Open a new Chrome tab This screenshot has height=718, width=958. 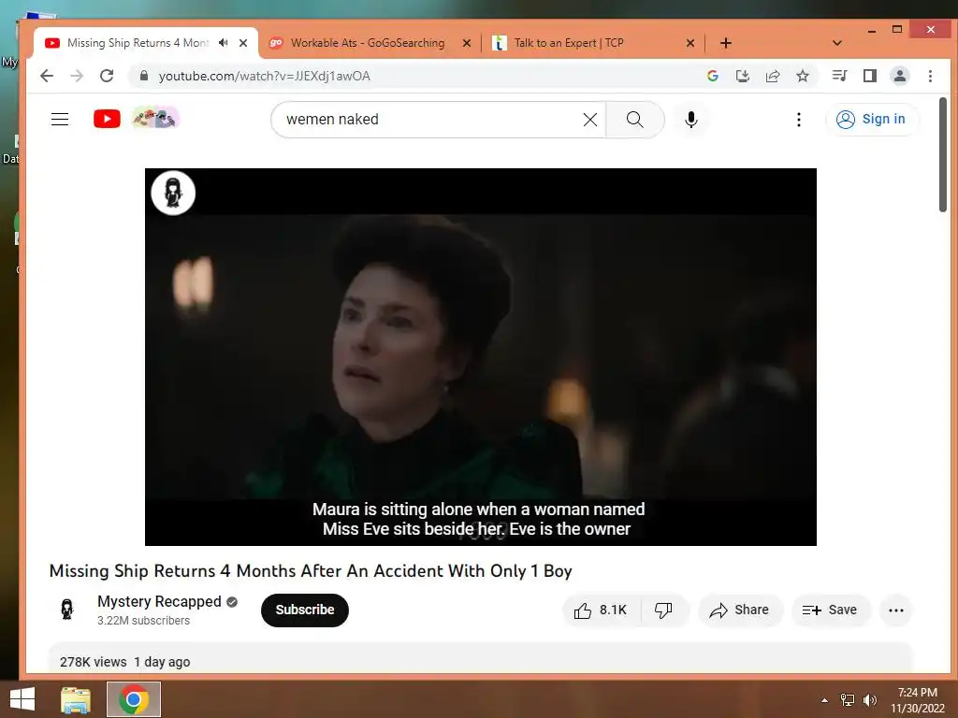click(725, 43)
